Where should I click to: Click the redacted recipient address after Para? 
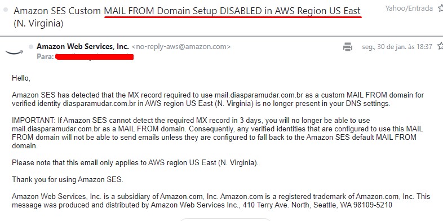click(94, 57)
